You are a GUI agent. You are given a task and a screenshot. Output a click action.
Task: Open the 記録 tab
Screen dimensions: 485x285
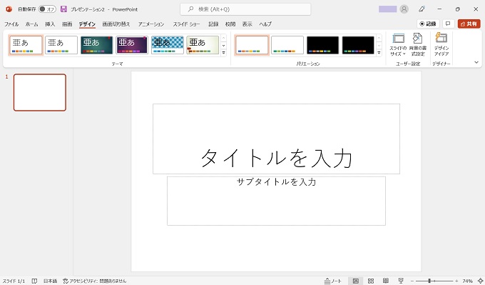point(213,24)
